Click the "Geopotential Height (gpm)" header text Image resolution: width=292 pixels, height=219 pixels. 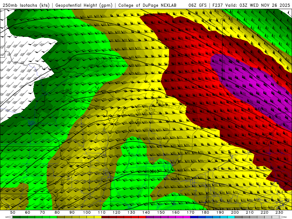pos(84,5)
